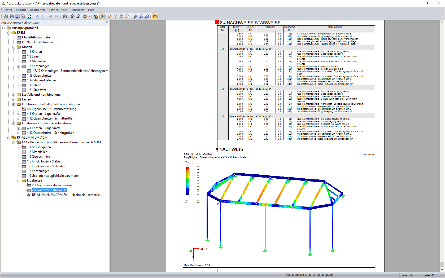Select 1.21 Stabsätze tree item
445x278 pixels.
pos(37,90)
